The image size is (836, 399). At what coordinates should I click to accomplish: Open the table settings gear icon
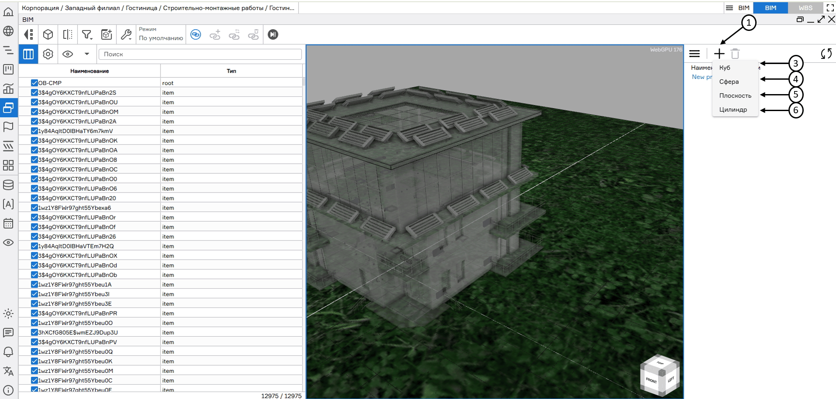point(48,54)
